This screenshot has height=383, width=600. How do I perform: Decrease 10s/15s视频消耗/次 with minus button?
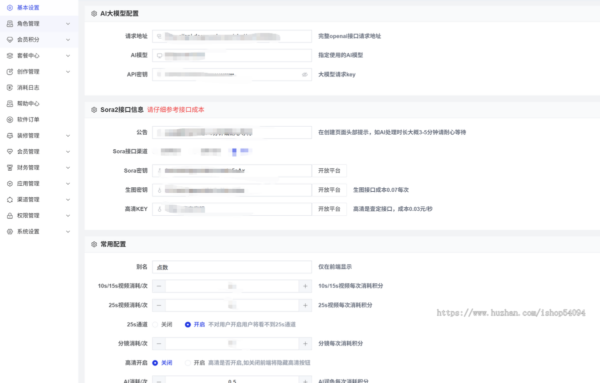(159, 286)
